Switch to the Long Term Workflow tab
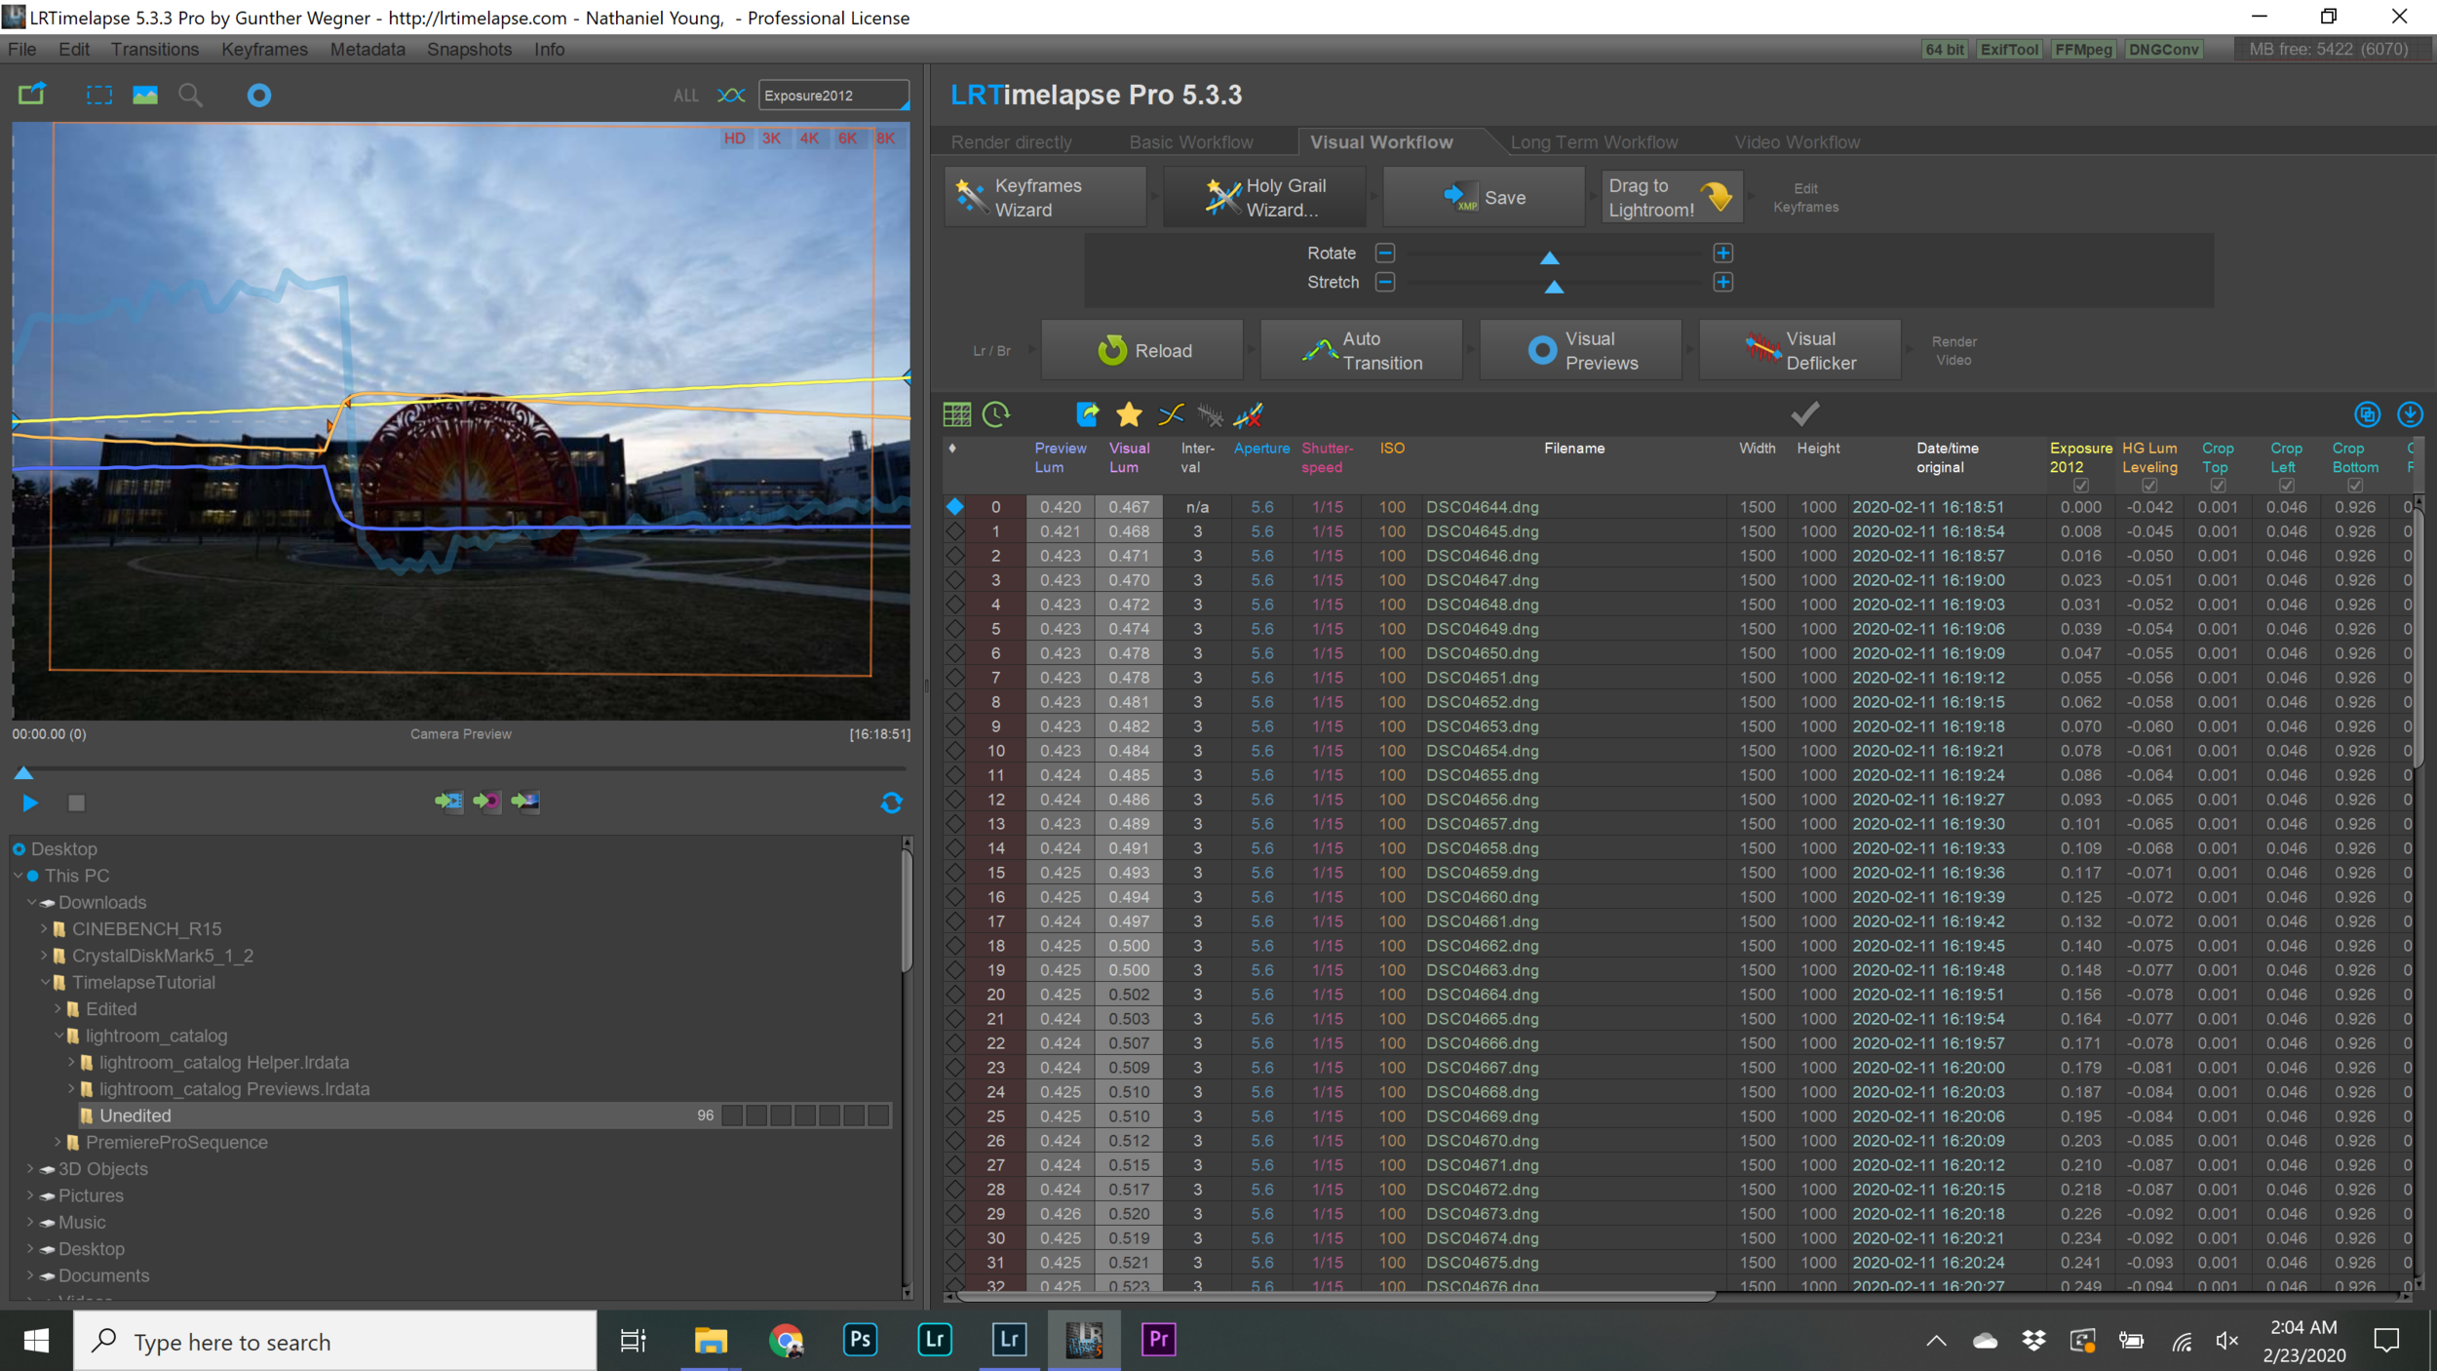This screenshot has width=2437, height=1371. pyautogui.click(x=1594, y=142)
